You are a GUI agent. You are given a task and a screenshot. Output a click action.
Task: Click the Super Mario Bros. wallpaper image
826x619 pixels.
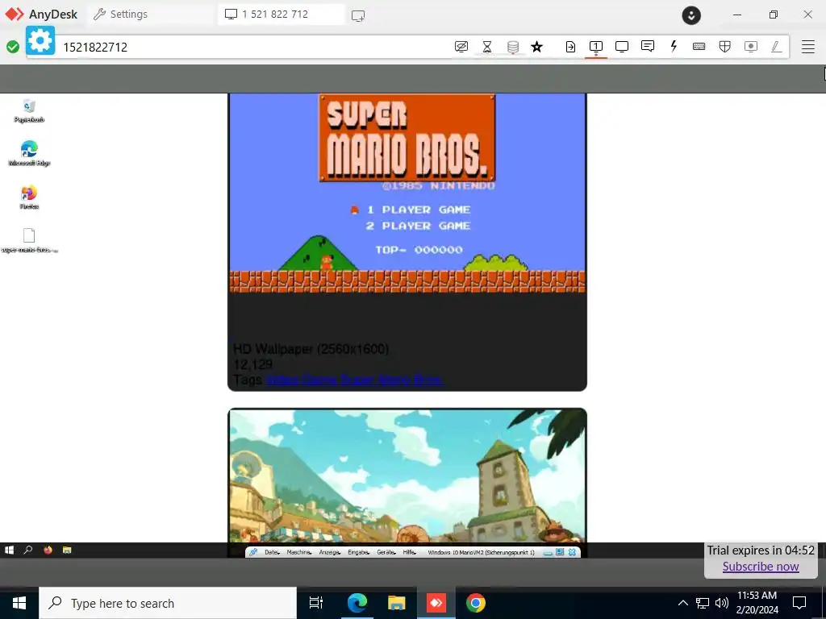click(407, 193)
